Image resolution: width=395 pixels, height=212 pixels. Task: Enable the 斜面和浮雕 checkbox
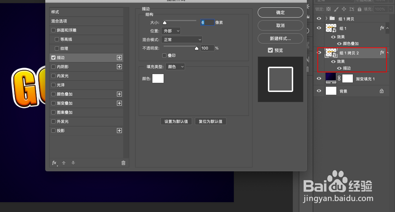(53, 30)
